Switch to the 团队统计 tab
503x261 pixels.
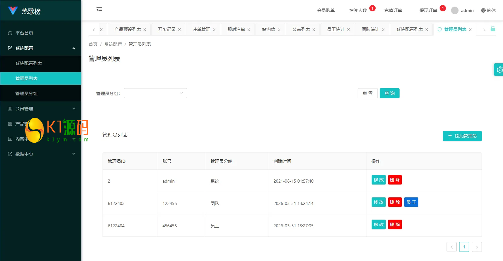point(371,29)
